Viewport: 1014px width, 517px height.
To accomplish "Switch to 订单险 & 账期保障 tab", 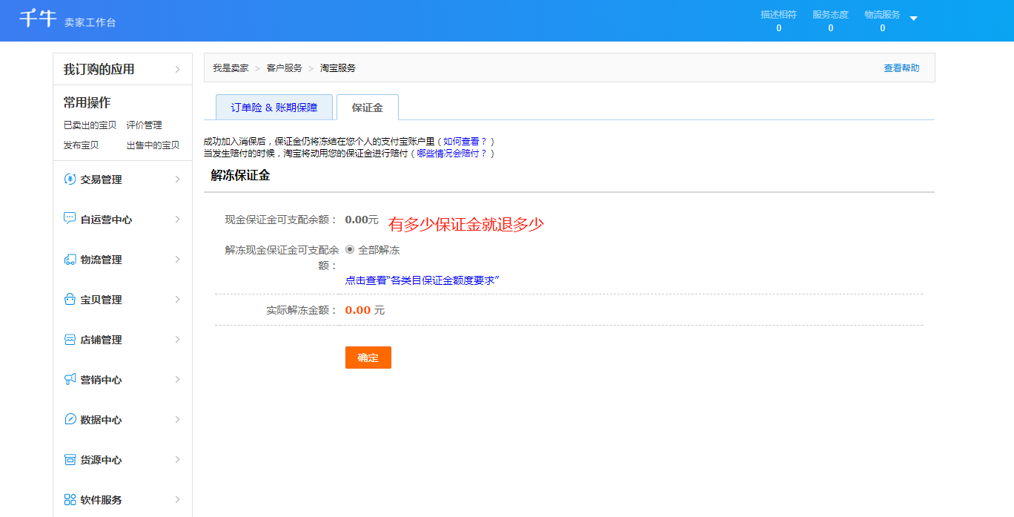I will click(274, 108).
